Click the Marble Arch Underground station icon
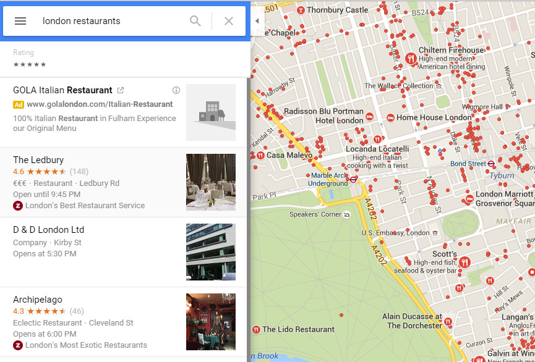The width and height of the screenshot is (535, 362). coord(353,179)
